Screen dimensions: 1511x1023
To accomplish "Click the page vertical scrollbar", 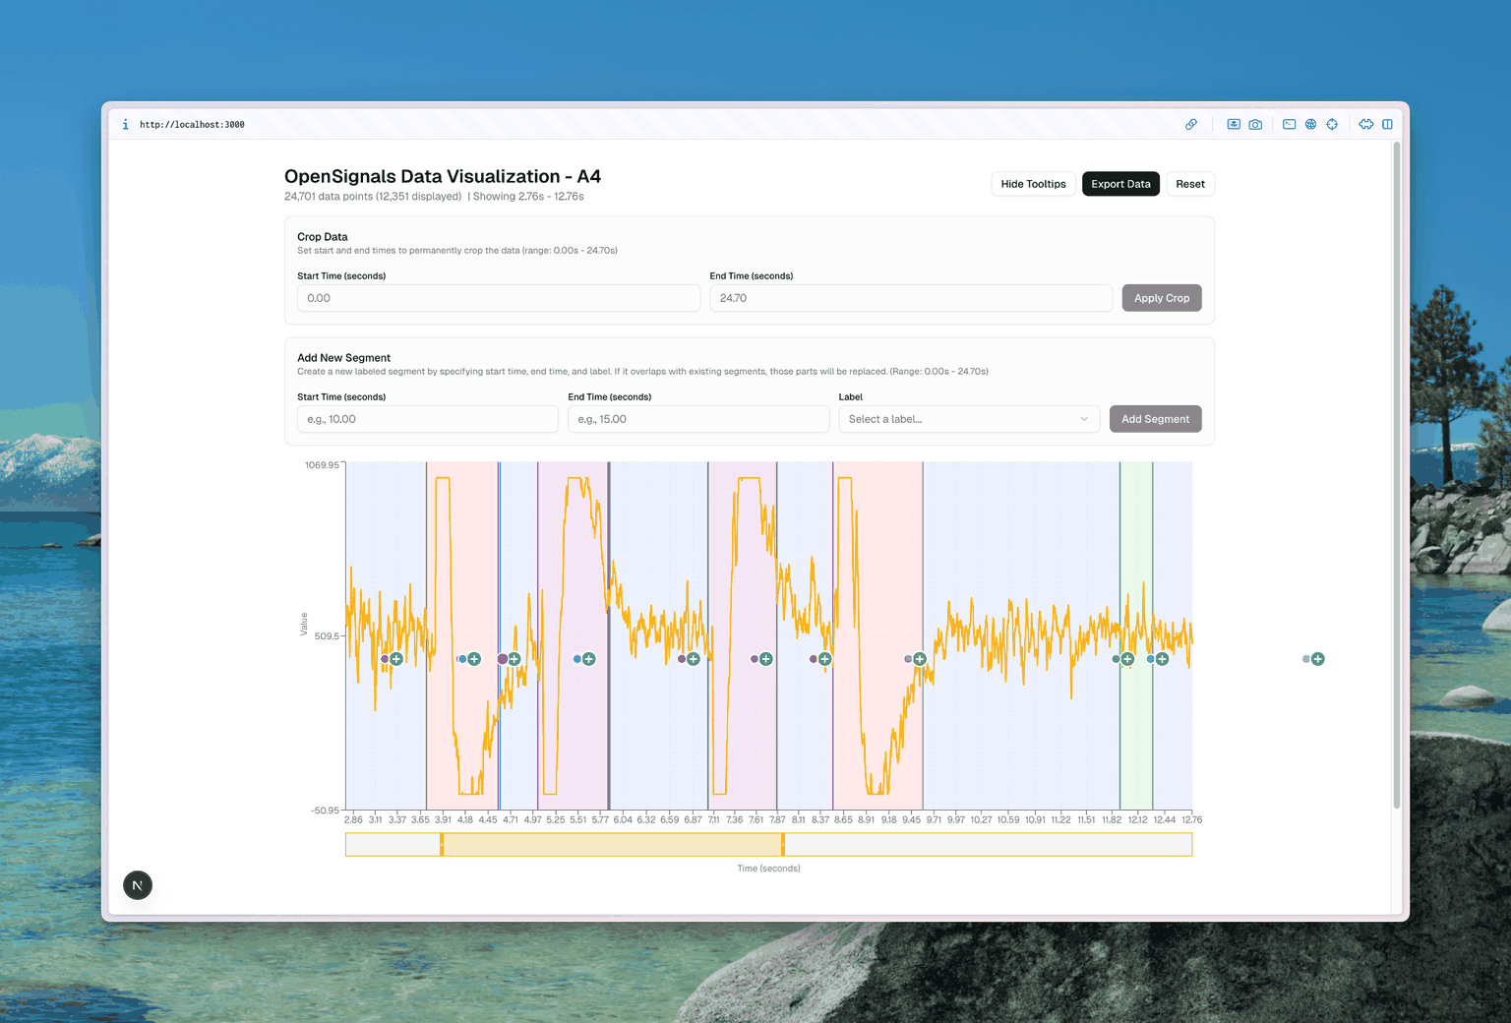I will (1397, 475).
